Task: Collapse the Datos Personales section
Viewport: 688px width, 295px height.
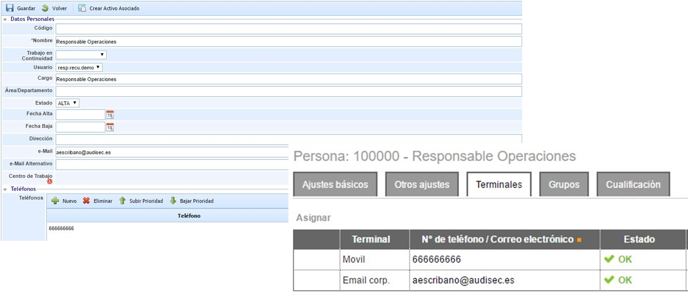Action: (x=5, y=19)
